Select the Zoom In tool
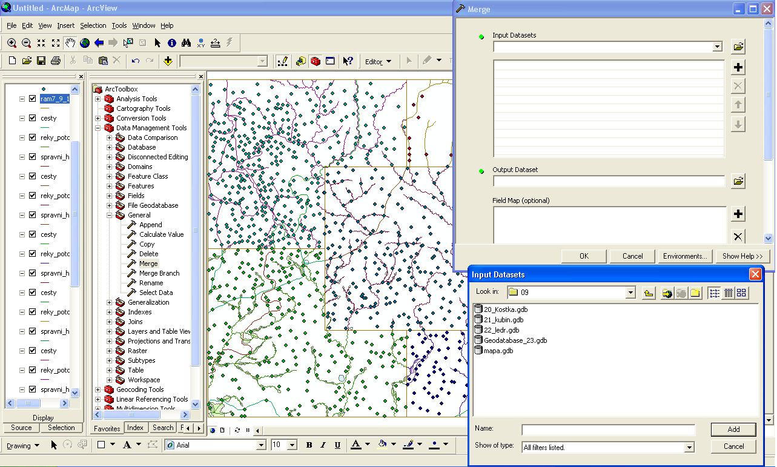The height and width of the screenshot is (467, 777). [12, 43]
